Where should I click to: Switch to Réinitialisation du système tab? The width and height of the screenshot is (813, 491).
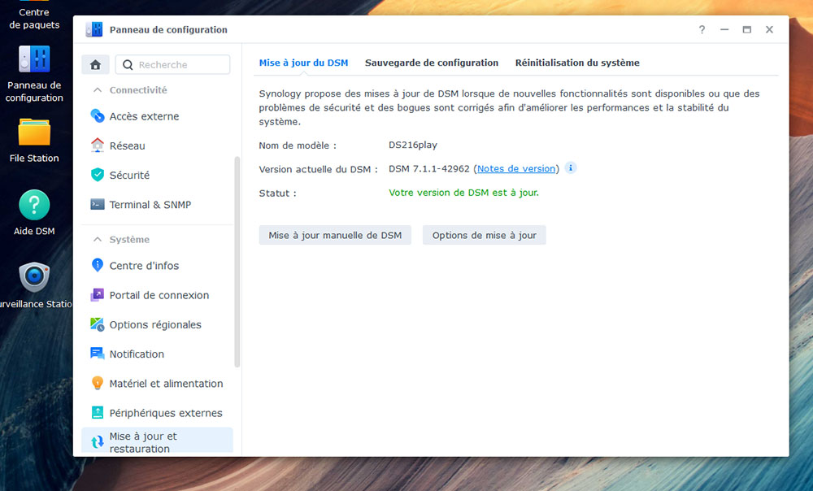577,63
